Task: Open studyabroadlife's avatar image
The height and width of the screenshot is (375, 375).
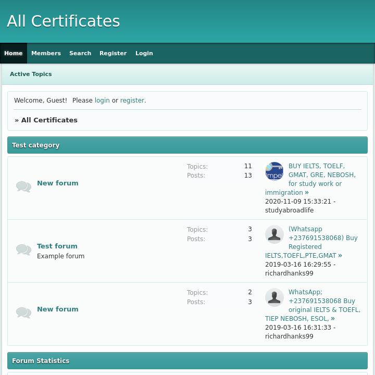Action: click(274, 171)
